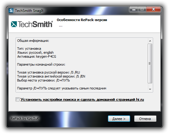The image size is (169, 134).
Task: Click scroll up arrow in info box
Action: [x=150, y=41]
